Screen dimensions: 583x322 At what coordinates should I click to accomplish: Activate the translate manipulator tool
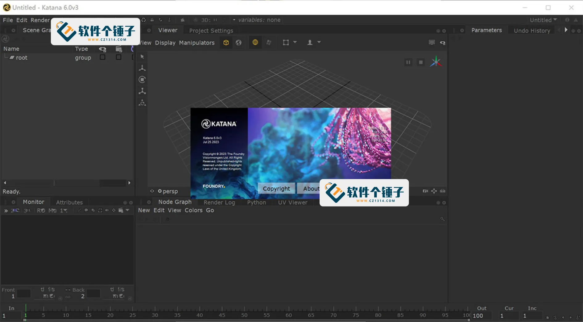point(142,68)
